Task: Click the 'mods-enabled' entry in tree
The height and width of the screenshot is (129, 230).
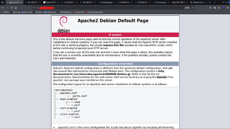Action: point(68,99)
